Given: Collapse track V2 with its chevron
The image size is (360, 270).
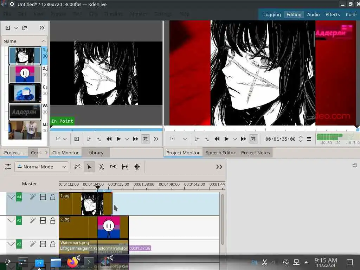Looking at the screenshot, I should (11, 244).
